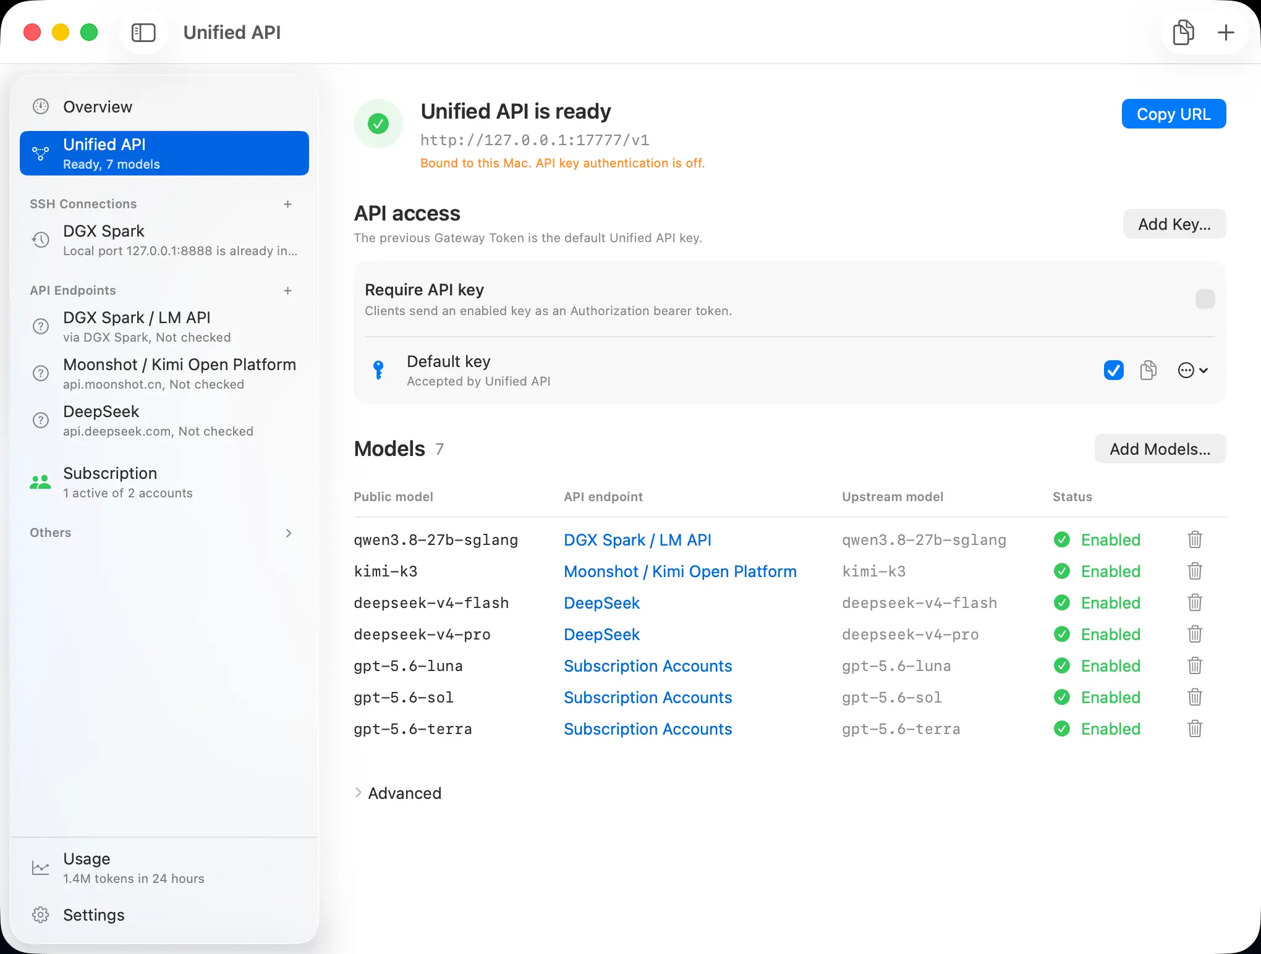Open the DGX Spark SSH connection
This screenshot has height=954, width=1261.
(x=164, y=240)
